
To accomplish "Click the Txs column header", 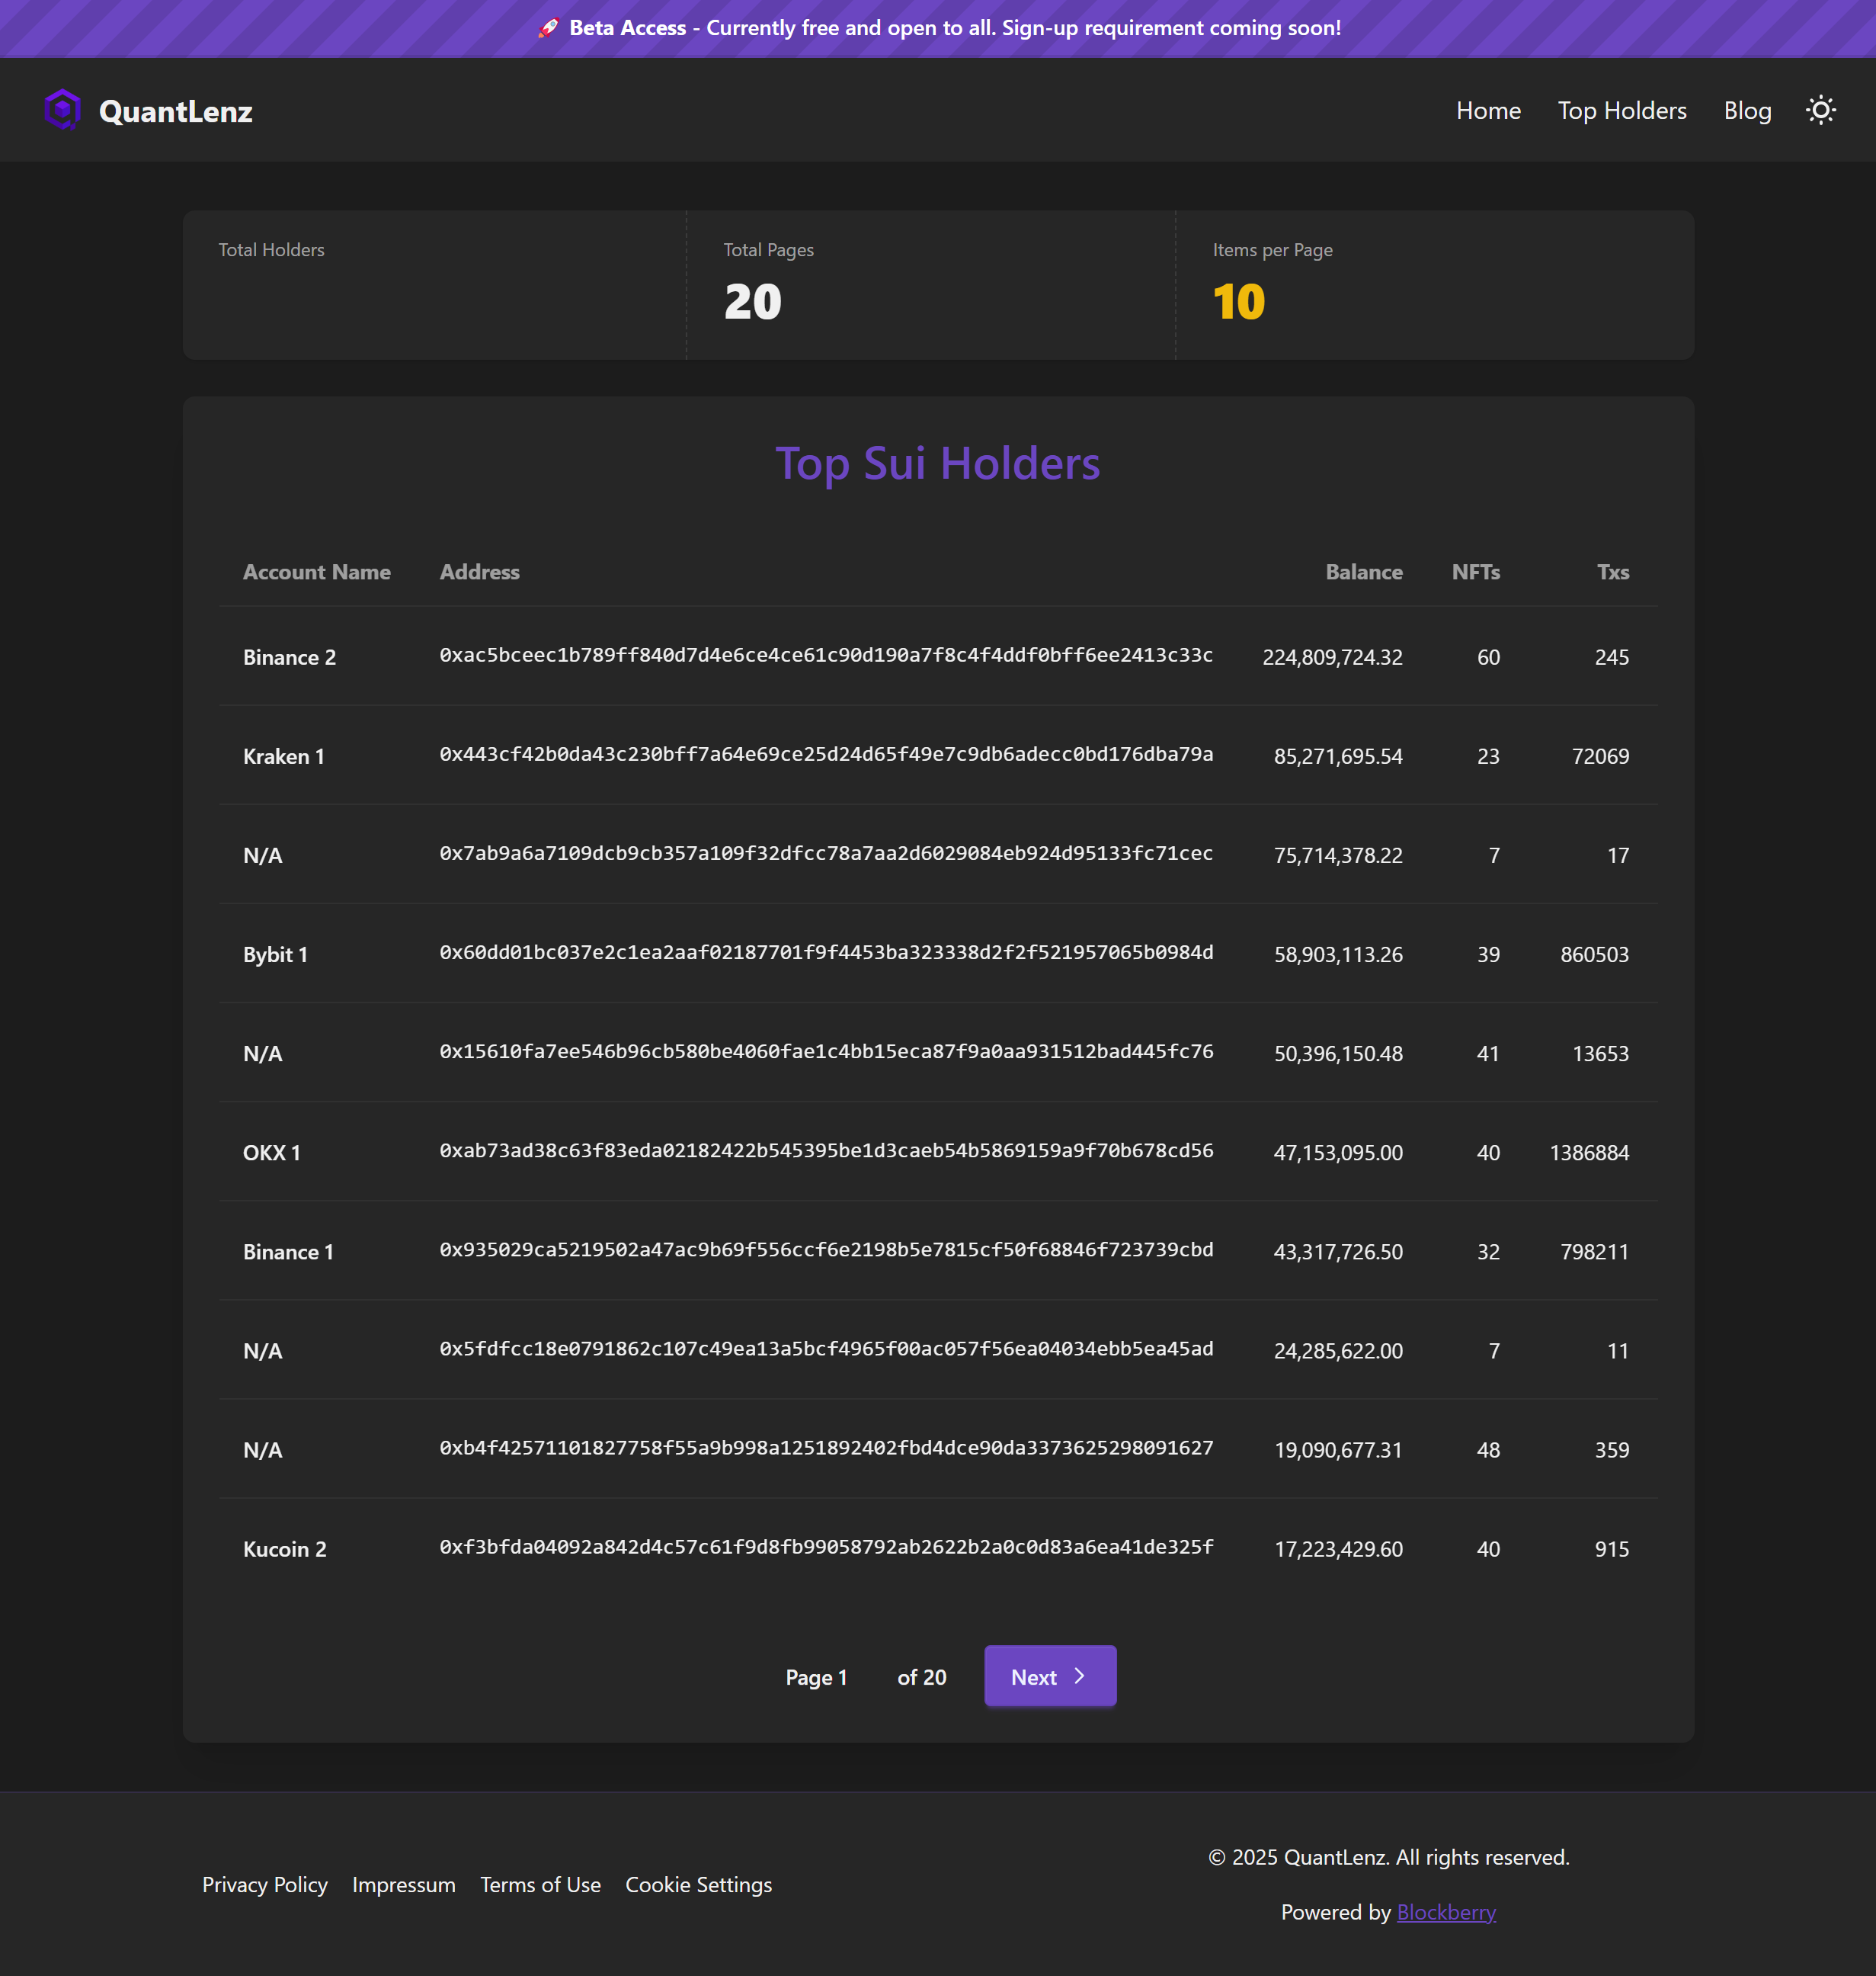I will click(x=1613, y=573).
